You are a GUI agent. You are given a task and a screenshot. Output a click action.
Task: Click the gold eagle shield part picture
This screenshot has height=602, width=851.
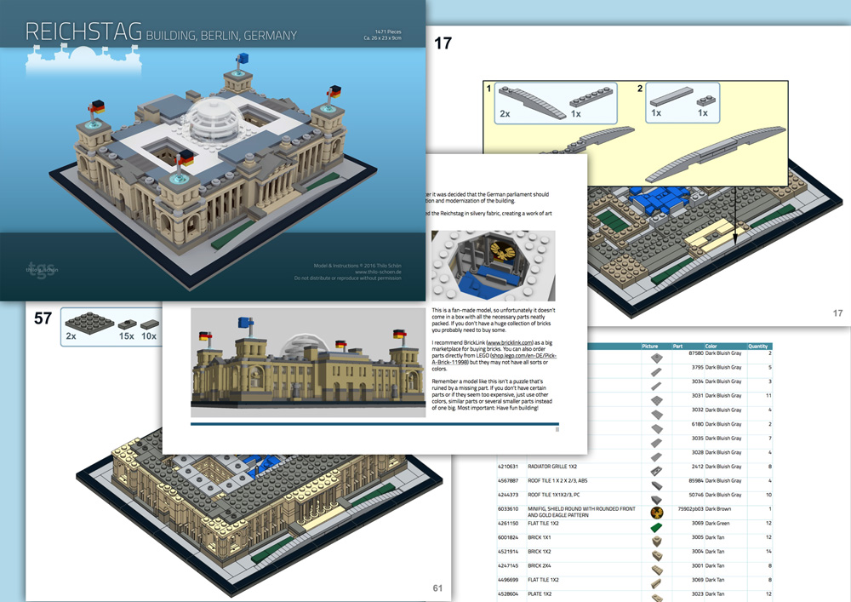click(657, 512)
